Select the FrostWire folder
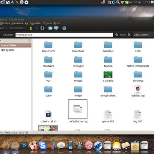 (49, 62)
